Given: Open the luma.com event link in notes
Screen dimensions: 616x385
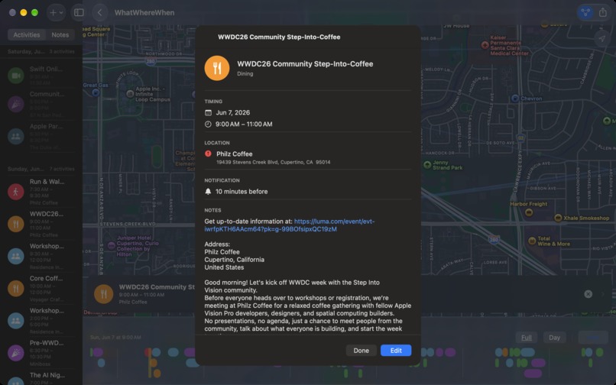Looking at the screenshot, I should (290, 225).
